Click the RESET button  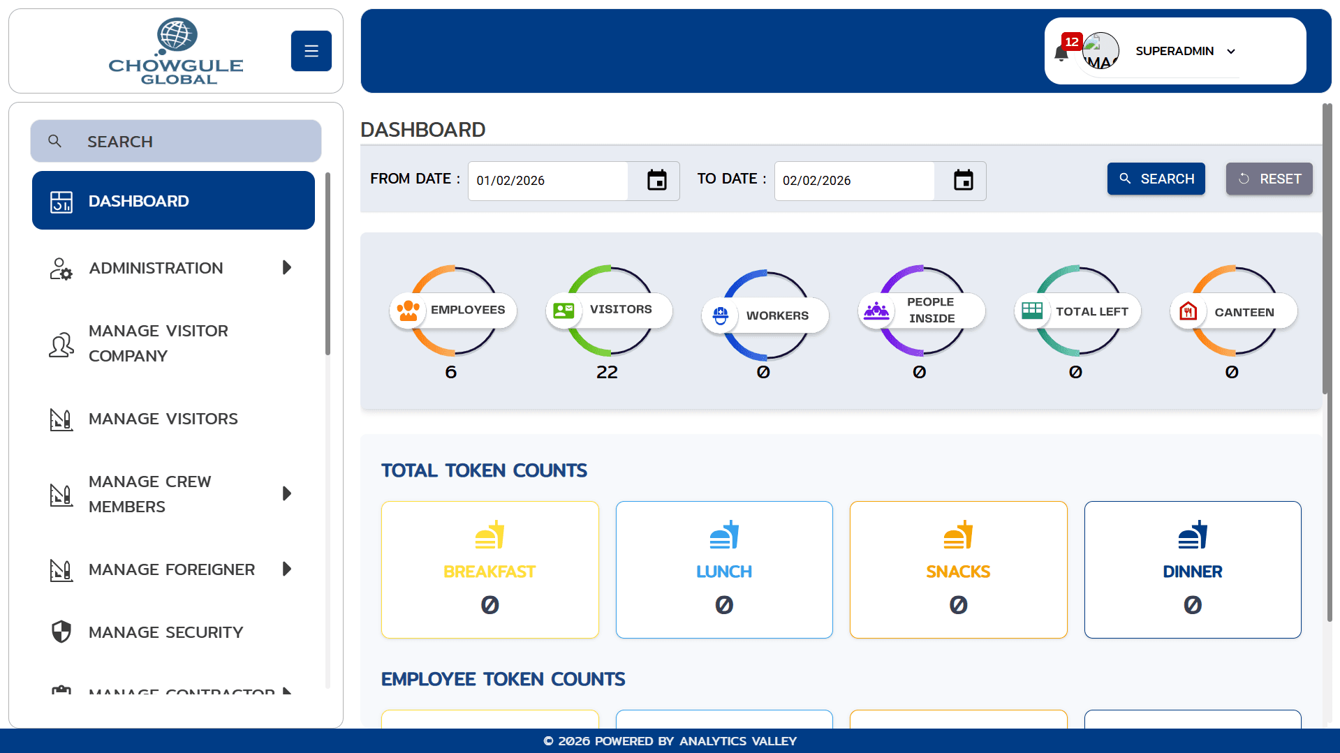pyautogui.click(x=1269, y=179)
